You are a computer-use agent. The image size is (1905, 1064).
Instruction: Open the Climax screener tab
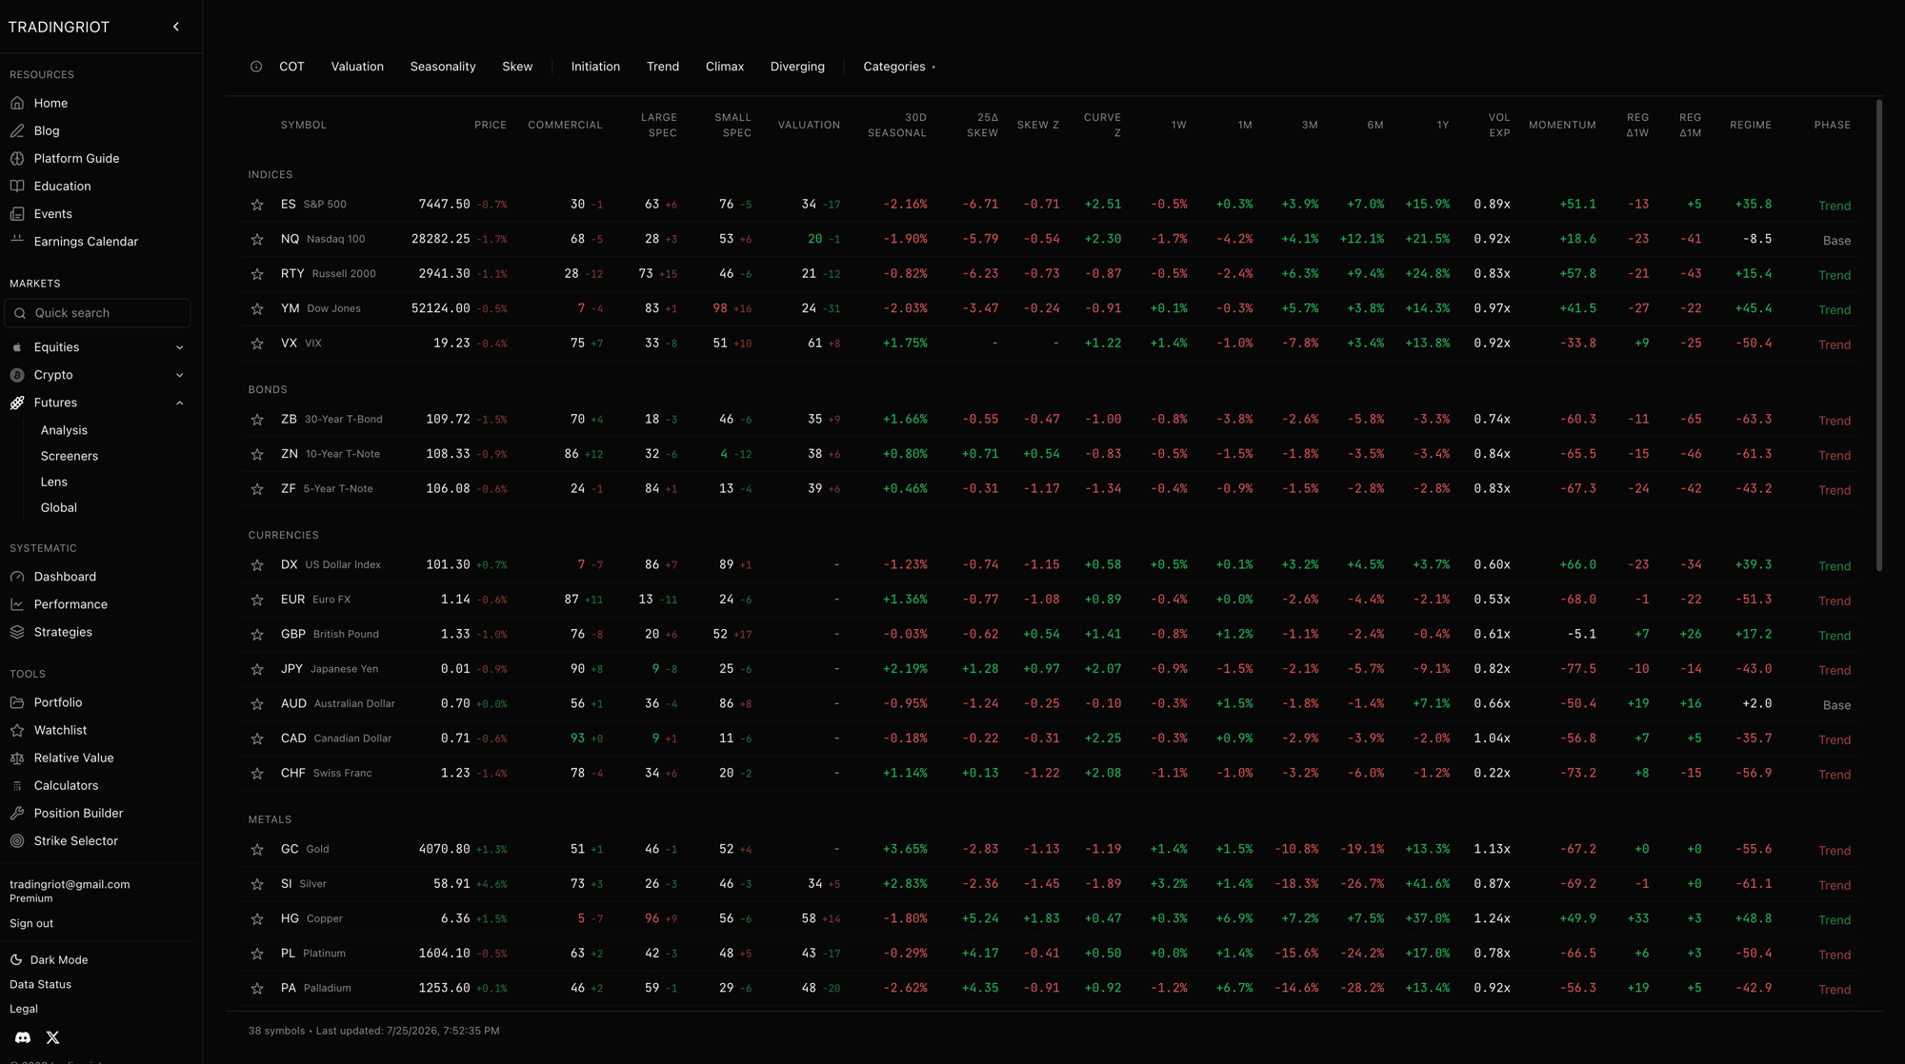coord(725,67)
